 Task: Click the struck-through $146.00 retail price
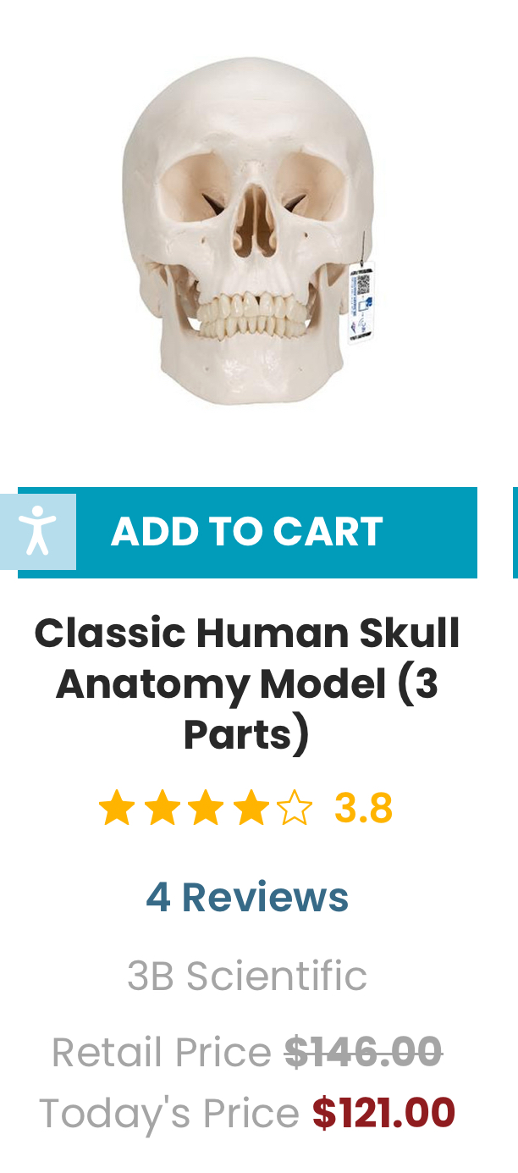pyautogui.click(x=363, y=1052)
